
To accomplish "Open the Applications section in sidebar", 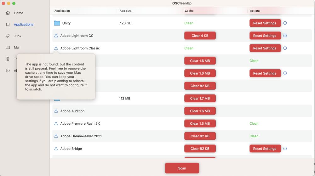I will pyautogui.click(x=23, y=25).
